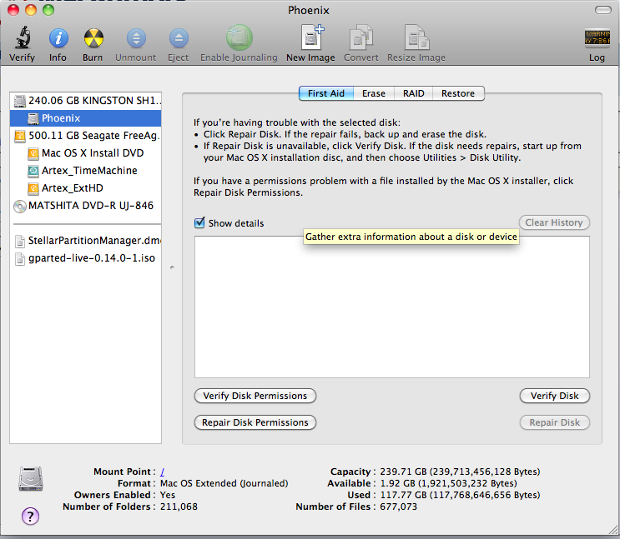Image resolution: width=620 pixels, height=539 pixels.
Task: Select Artex_ExtHD volume row
Action: click(85, 188)
